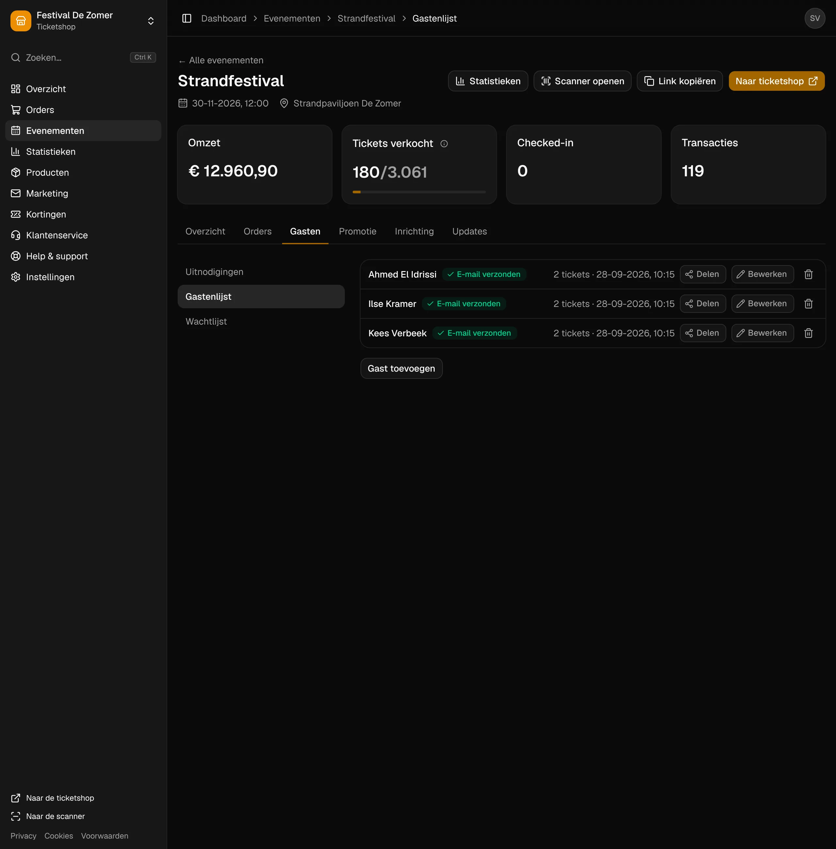
Task: Toggle the sidebar panel icon
Action: [x=186, y=18]
